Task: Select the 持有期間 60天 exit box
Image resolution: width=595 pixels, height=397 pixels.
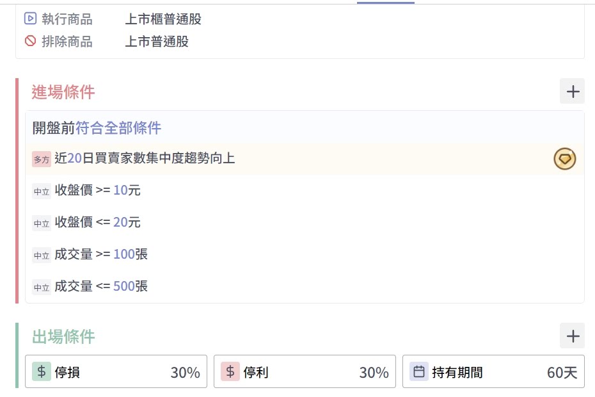Action: pyautogui.click(x=493, y=371)
